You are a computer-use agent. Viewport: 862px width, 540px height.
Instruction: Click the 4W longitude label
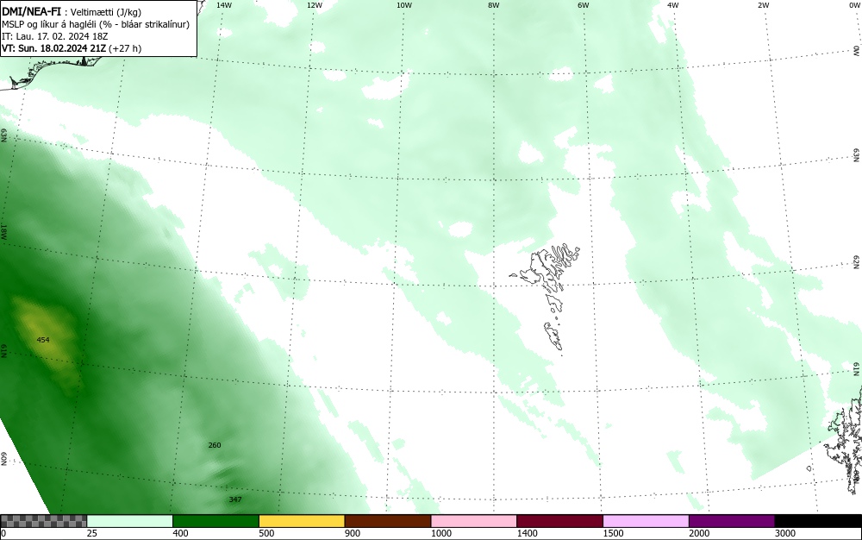click(x=673, y=5)
